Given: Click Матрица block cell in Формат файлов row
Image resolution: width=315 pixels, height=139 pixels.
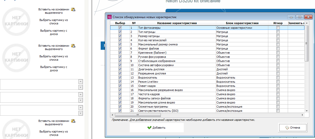Looking at the screenshot, I should pyautogui.click(x=242, y=48).
